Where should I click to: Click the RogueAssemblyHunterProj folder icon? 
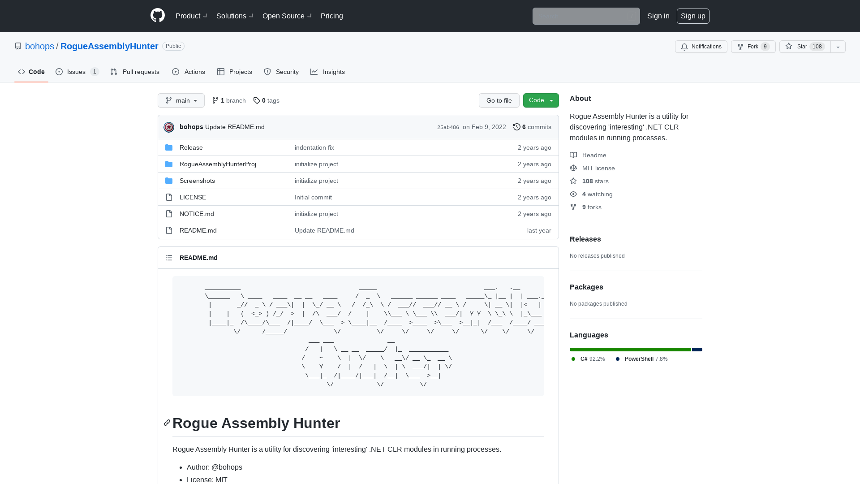[169, 164]
